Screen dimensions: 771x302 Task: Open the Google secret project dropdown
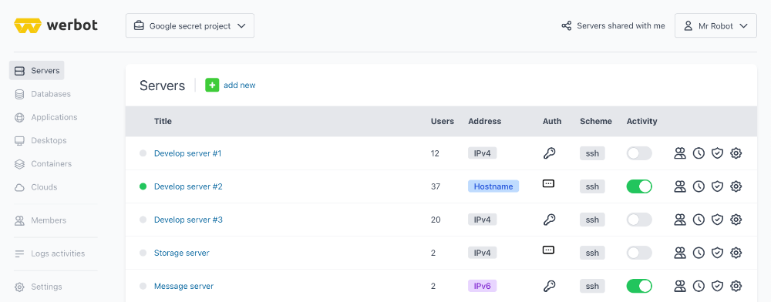[x=190, y=25]
